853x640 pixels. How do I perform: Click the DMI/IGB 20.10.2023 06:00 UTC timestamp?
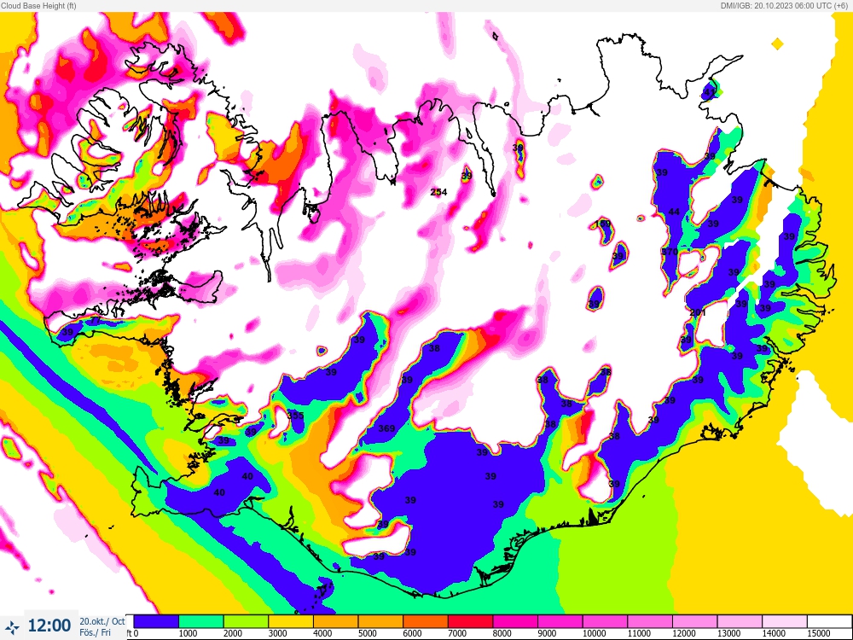pyautogui.click(x=783, y=5)
